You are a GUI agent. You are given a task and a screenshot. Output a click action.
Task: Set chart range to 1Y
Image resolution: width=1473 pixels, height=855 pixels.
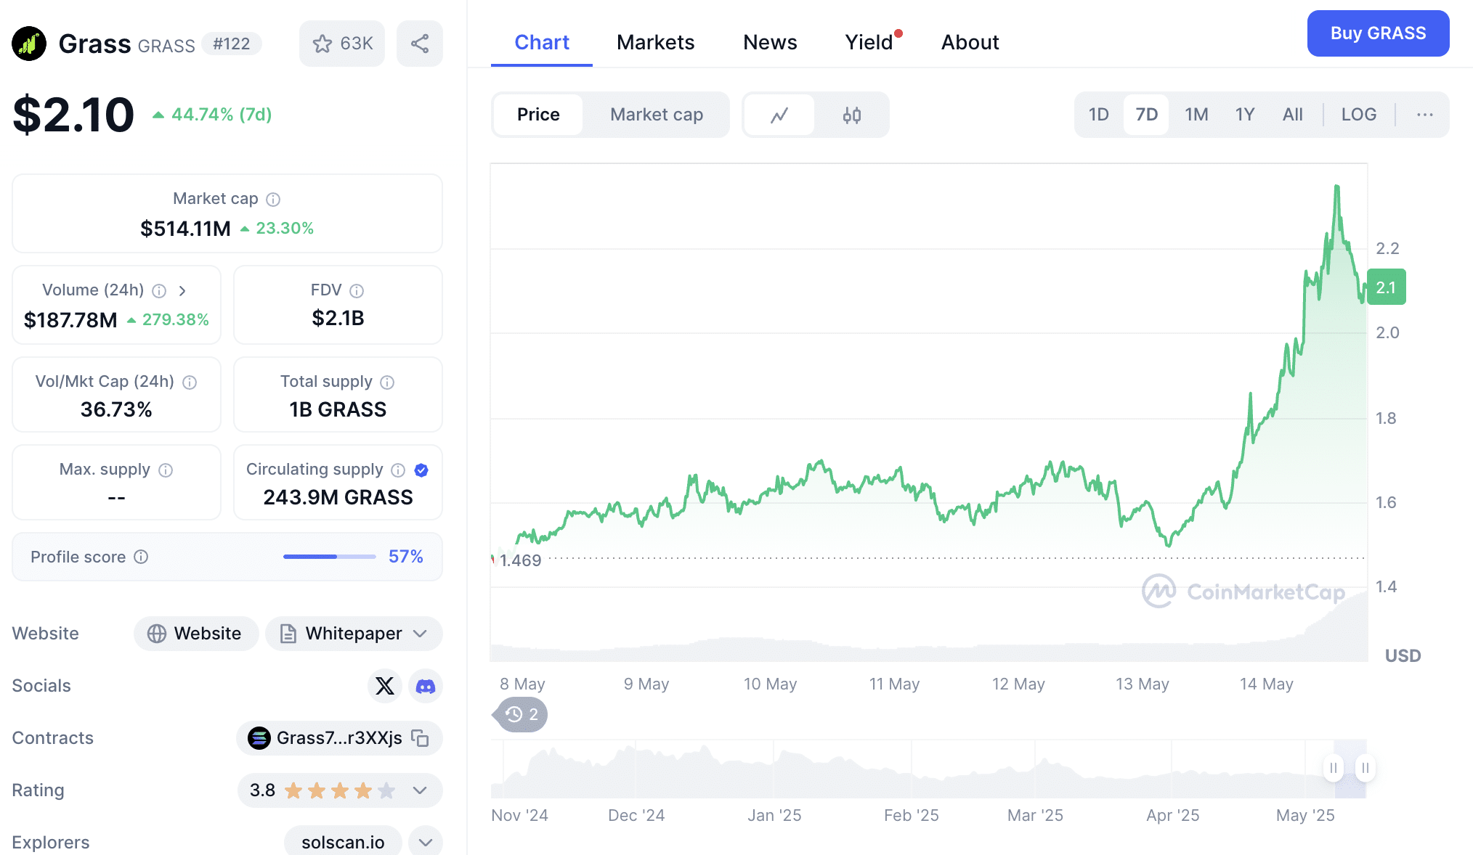[1245, 115]
